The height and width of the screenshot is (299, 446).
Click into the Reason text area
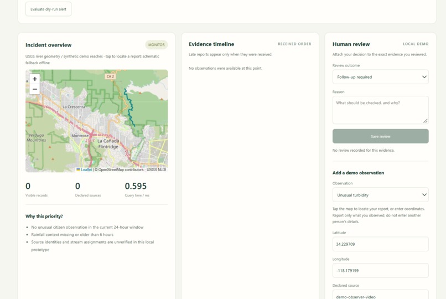pyautogui.click(x=380, y=110)
